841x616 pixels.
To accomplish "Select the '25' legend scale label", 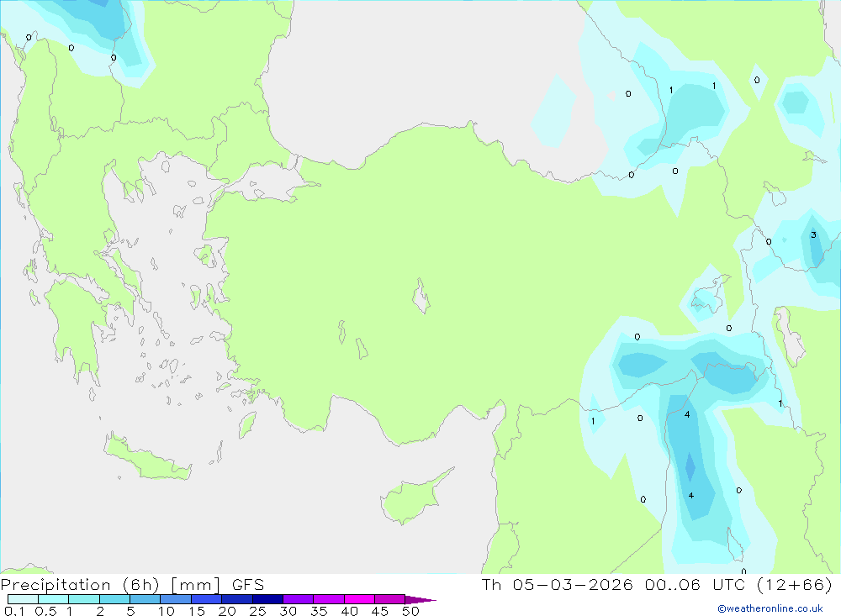I will tap(258, 611).
